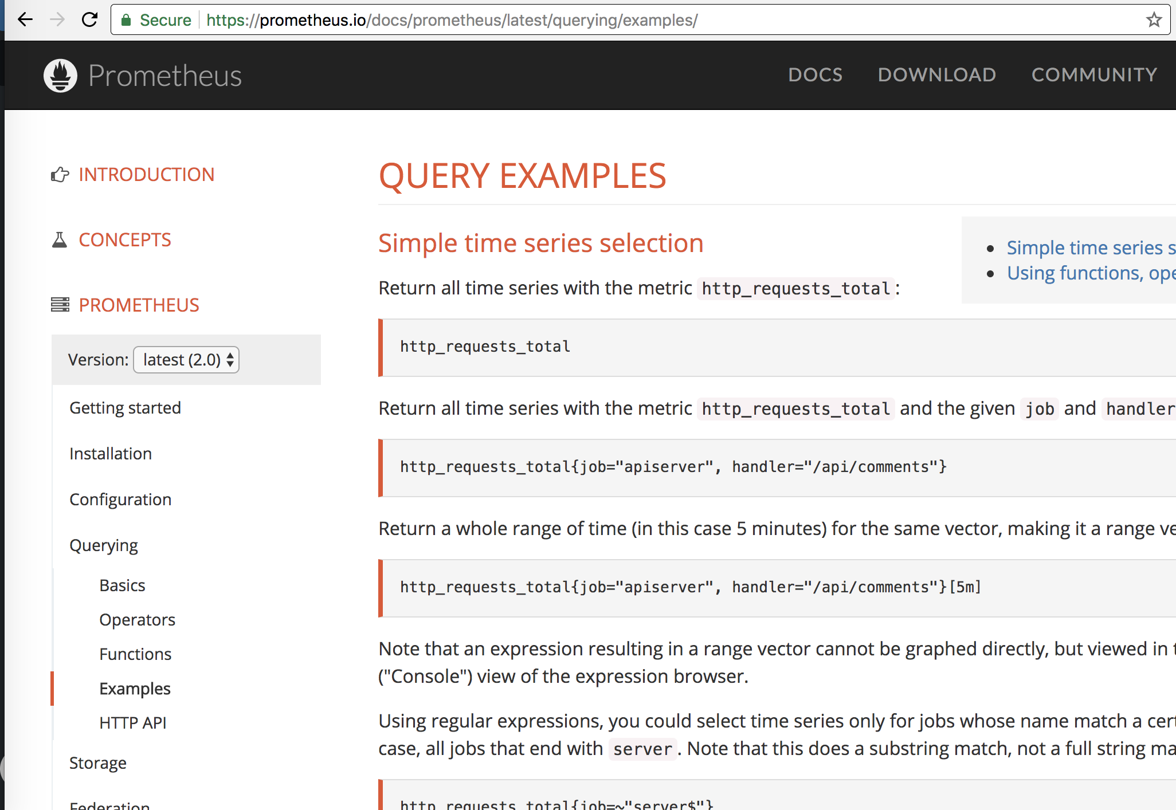Open the DOCS menu item

[x=816, y=75]
